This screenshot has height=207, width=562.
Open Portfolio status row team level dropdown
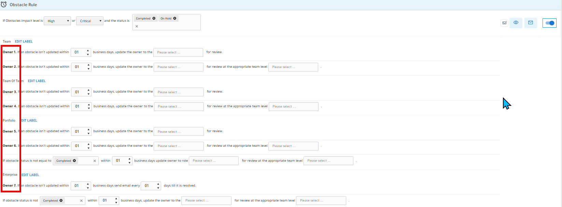pyautogui.click(x=328, y=161)
